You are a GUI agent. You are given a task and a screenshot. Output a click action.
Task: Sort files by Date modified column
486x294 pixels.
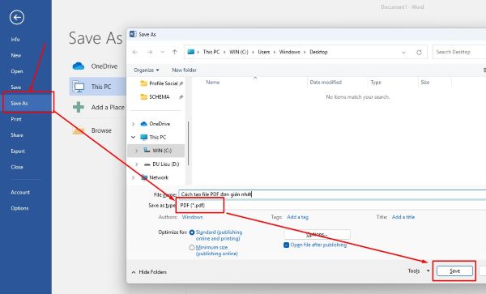pyautogui.click(x=326, y=83)
